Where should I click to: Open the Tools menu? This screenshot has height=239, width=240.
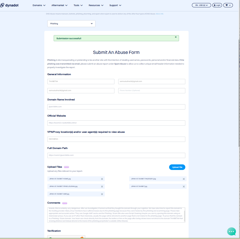point(78,5)
